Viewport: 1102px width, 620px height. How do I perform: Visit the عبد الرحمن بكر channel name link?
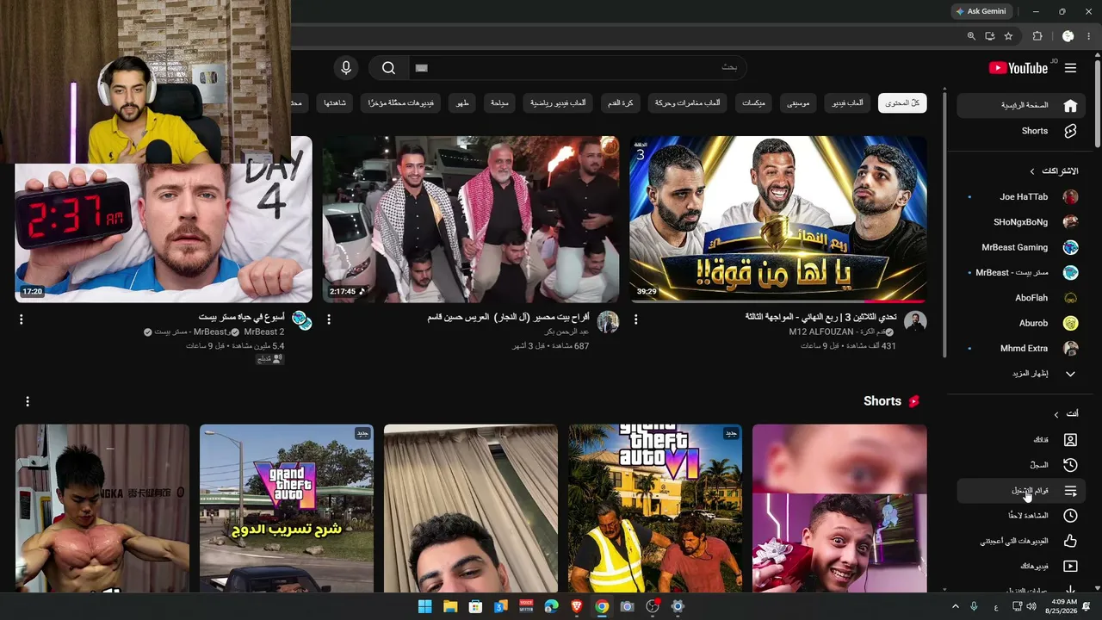point(566,332)
